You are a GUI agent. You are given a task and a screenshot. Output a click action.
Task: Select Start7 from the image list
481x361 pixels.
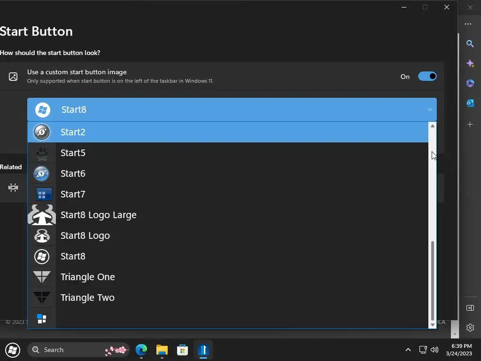pos(228,194)
